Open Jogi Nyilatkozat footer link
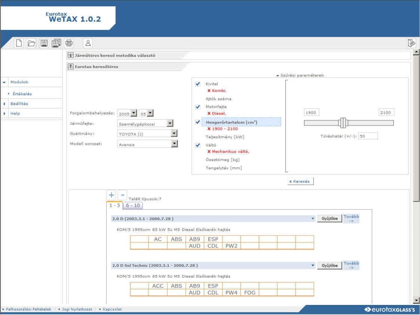 77,309
